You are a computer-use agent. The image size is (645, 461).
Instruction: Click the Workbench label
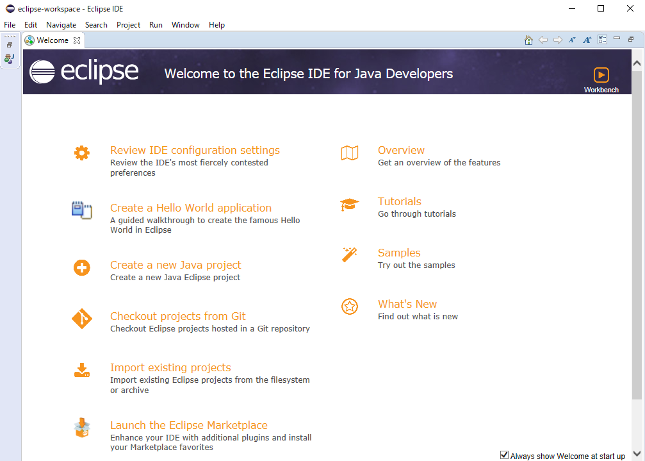(x=601, y=90)
